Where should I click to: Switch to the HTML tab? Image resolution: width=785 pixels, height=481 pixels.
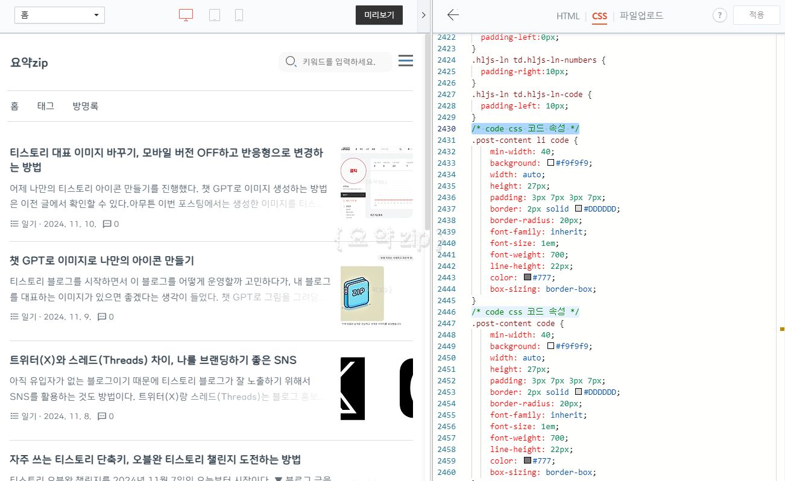tap(568, 16)
